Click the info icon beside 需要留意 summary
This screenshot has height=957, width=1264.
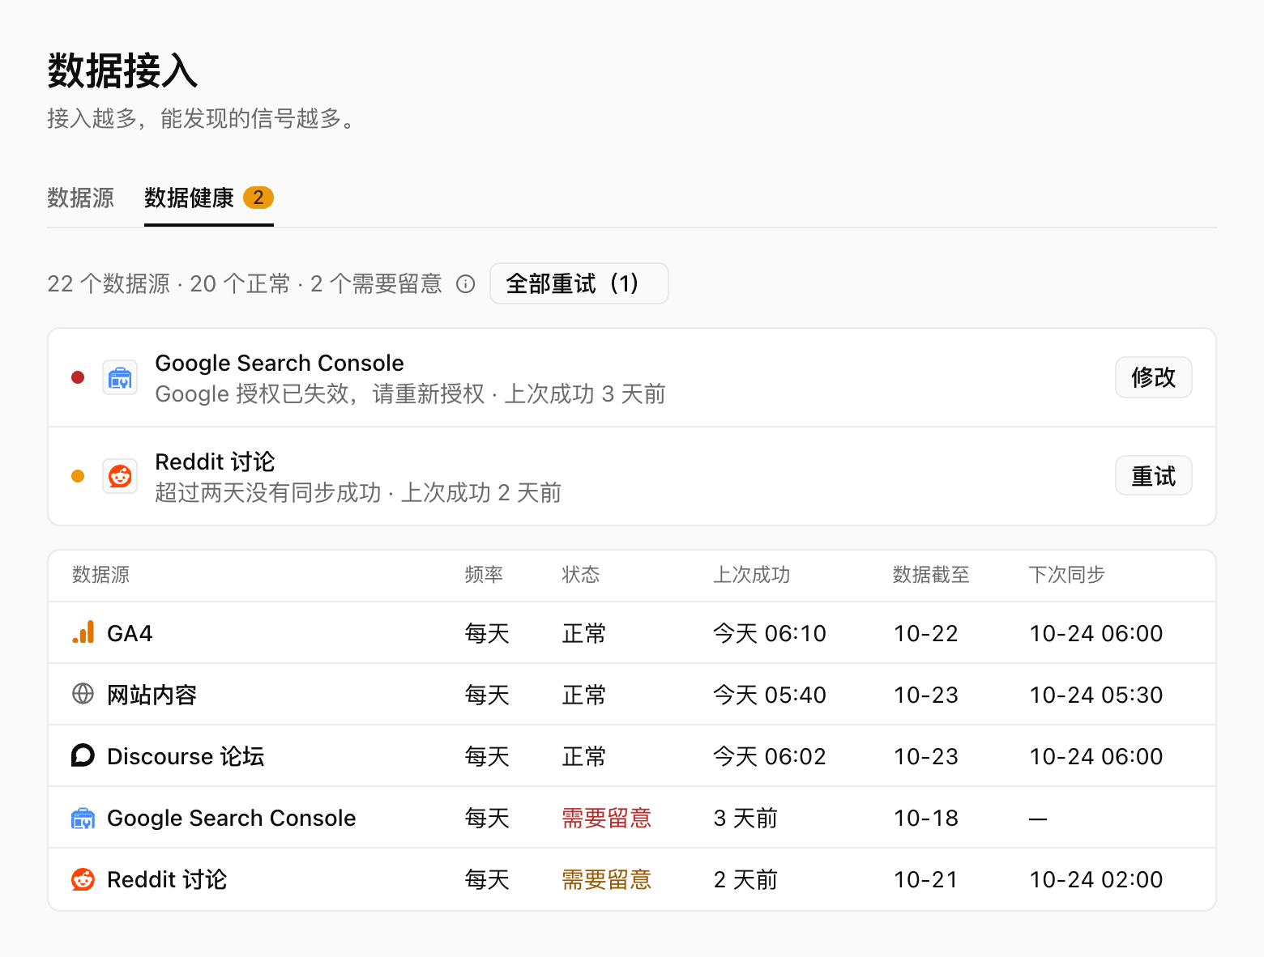[x=465, y=284]
